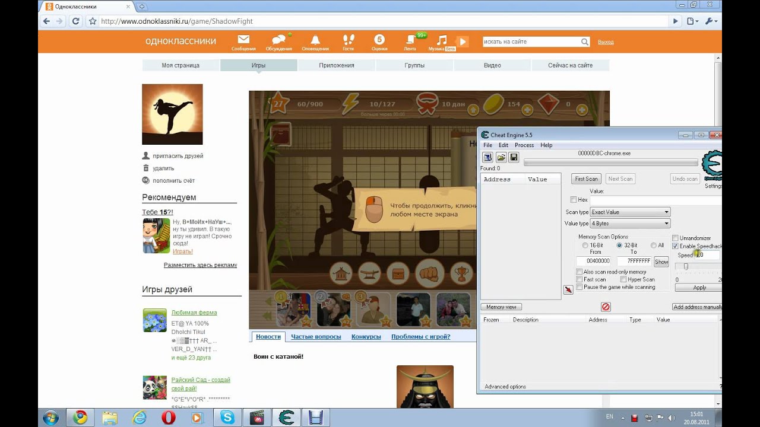Screen dimensions: 760x427
Task: Click Apply speedhack button
Action: click(699, 288)
